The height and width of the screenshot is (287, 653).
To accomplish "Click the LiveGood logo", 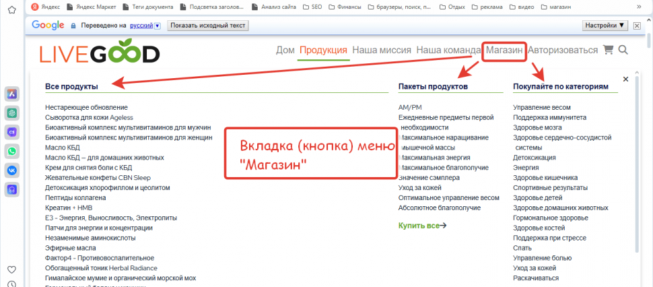I will point(100,51).
